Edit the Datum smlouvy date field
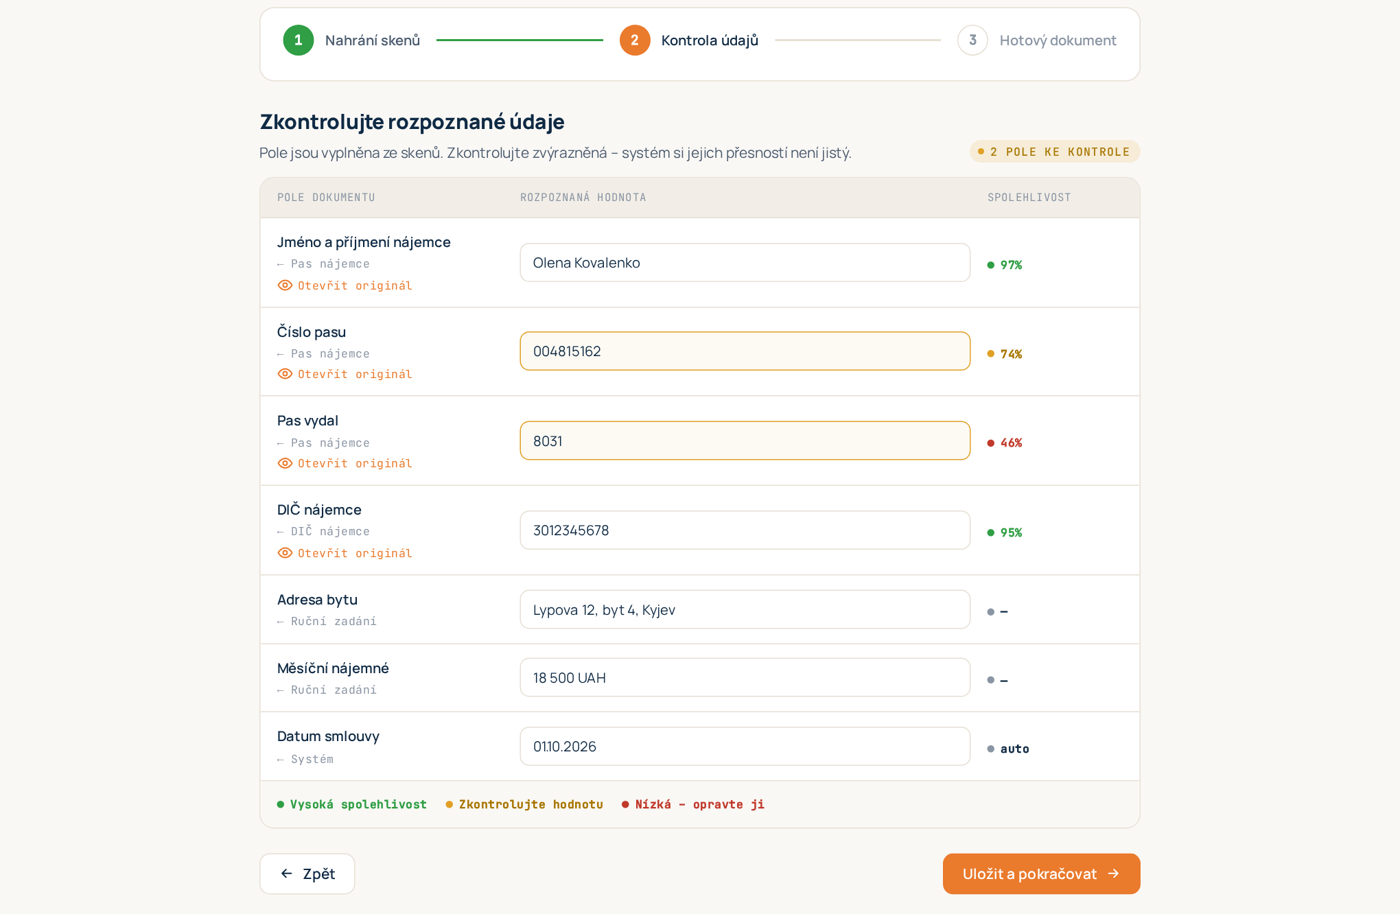Viewport: 1400px width, 914px height. (745, 746)
